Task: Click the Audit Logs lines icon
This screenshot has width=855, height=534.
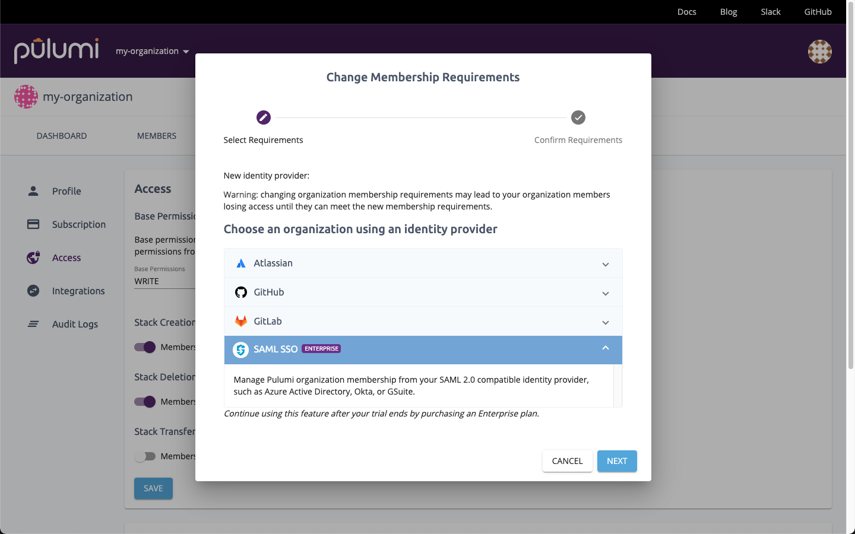Action: [x=33, y=324]
